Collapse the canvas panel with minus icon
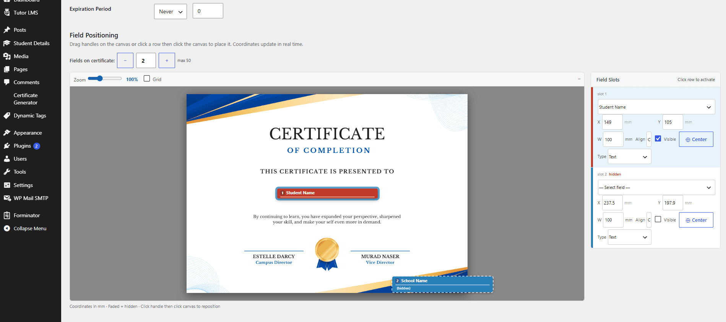 579,79
